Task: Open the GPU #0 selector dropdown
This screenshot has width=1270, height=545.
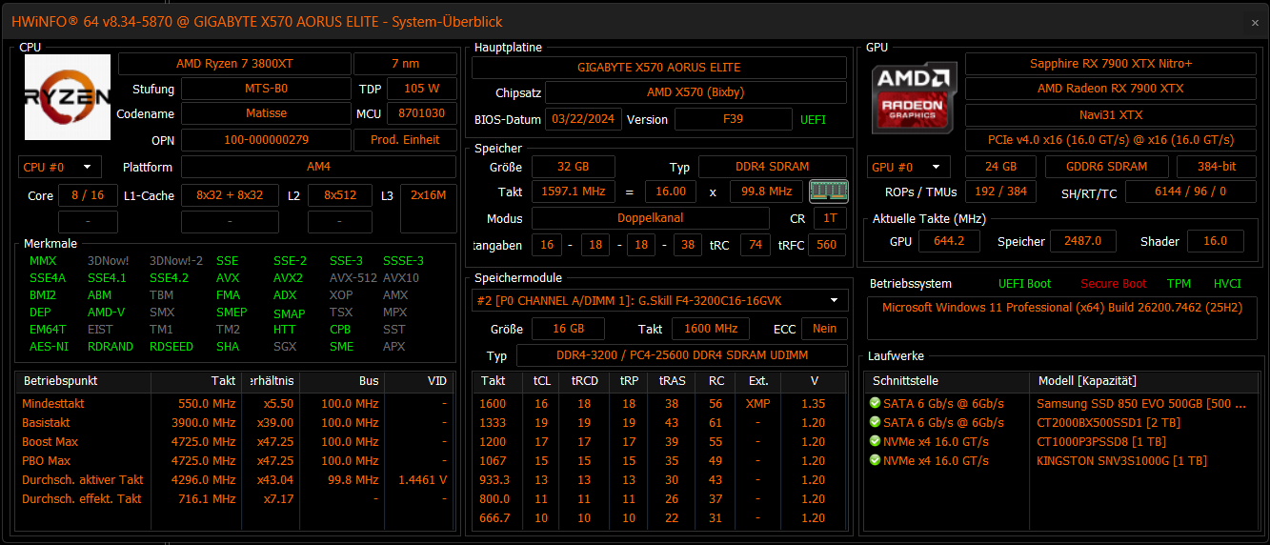Action: pyautogui.click(x=909, y=167)
